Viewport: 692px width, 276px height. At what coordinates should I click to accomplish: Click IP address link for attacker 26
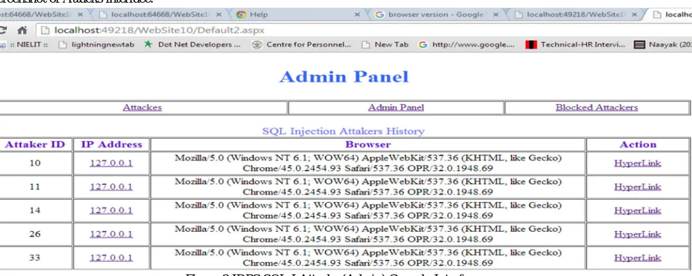pyautogui.click(x=111, y=234)
